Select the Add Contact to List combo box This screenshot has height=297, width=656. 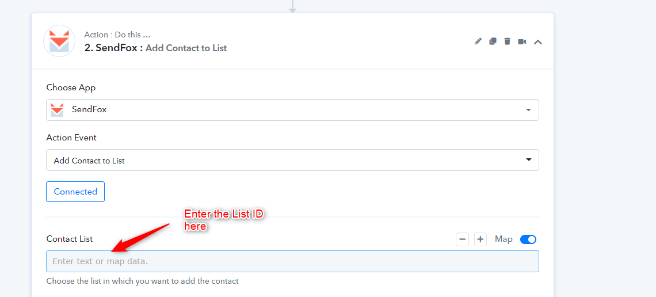(x=292, y=160)
